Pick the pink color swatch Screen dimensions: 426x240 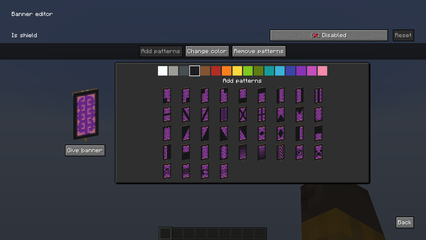tap(322, 71)
